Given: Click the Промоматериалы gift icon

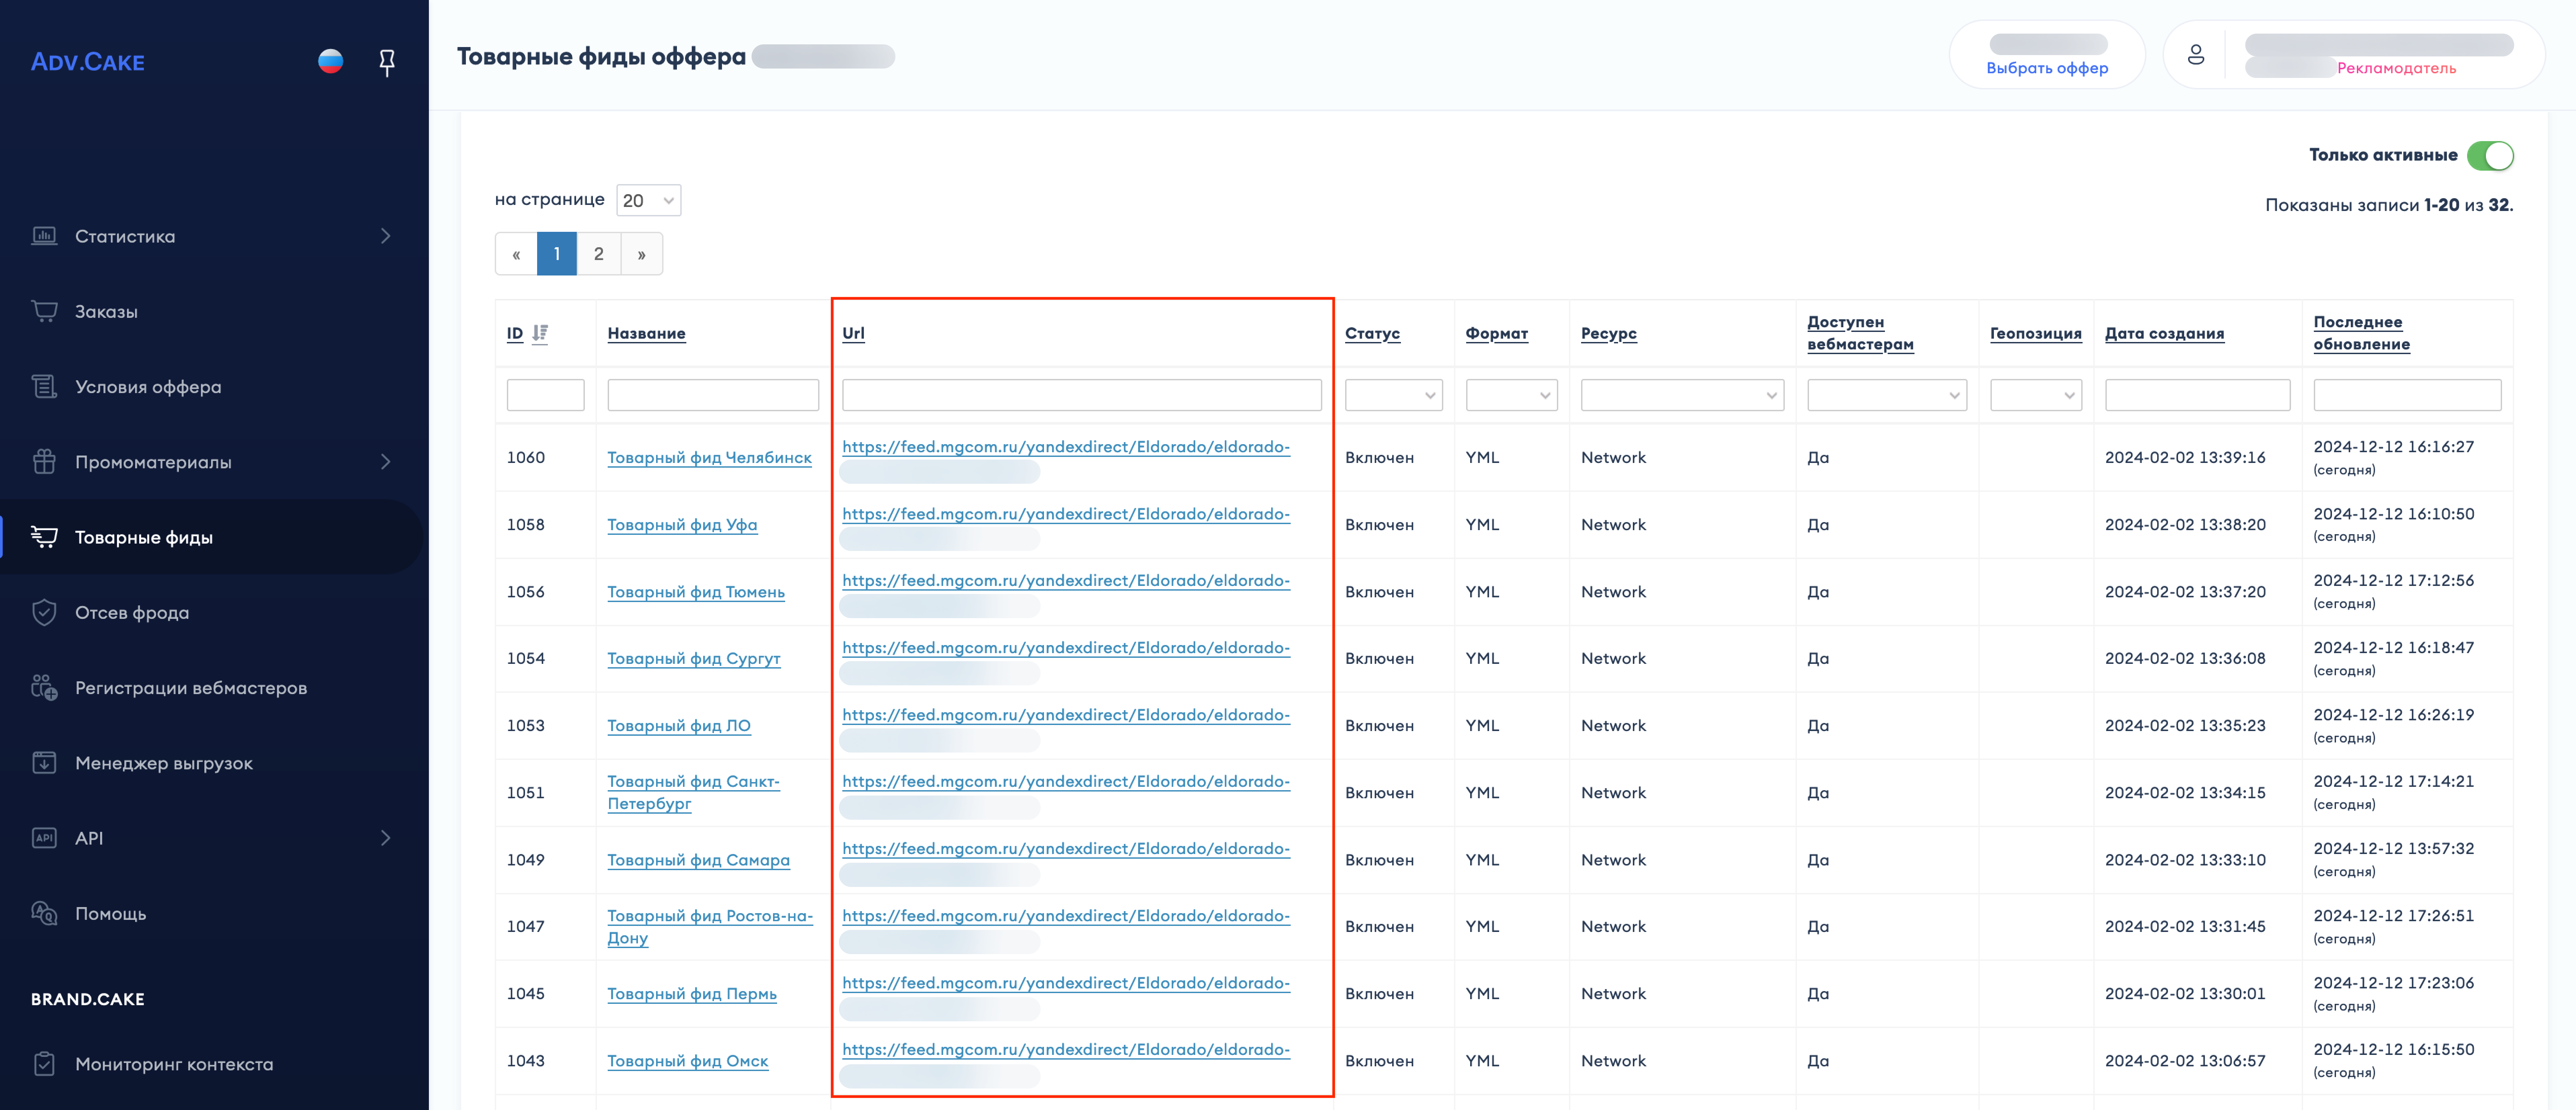Looking at the screenshot, I should 44,462.
